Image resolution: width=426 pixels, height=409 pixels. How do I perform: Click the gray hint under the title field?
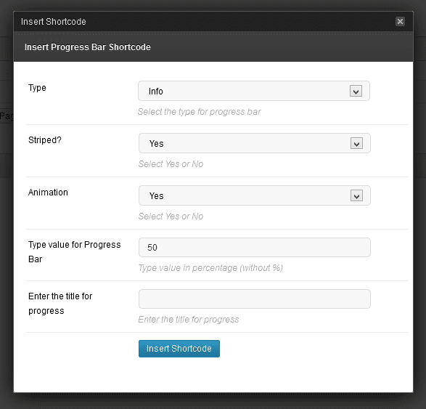(x=189, y=320)
